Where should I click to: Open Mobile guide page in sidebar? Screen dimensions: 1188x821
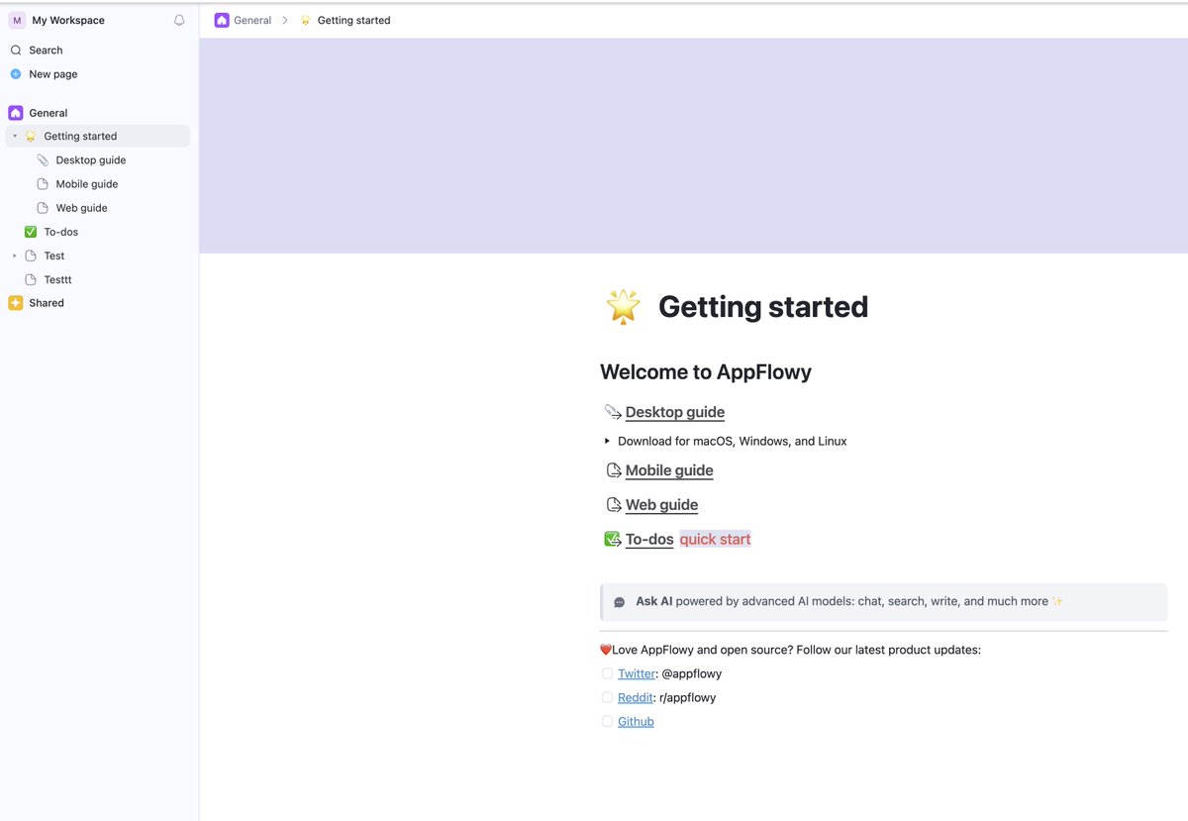click(x=87, y=184)
